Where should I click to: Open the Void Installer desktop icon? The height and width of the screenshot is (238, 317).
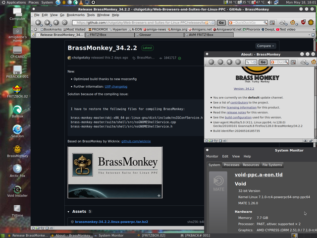click(x=17, y=191)
